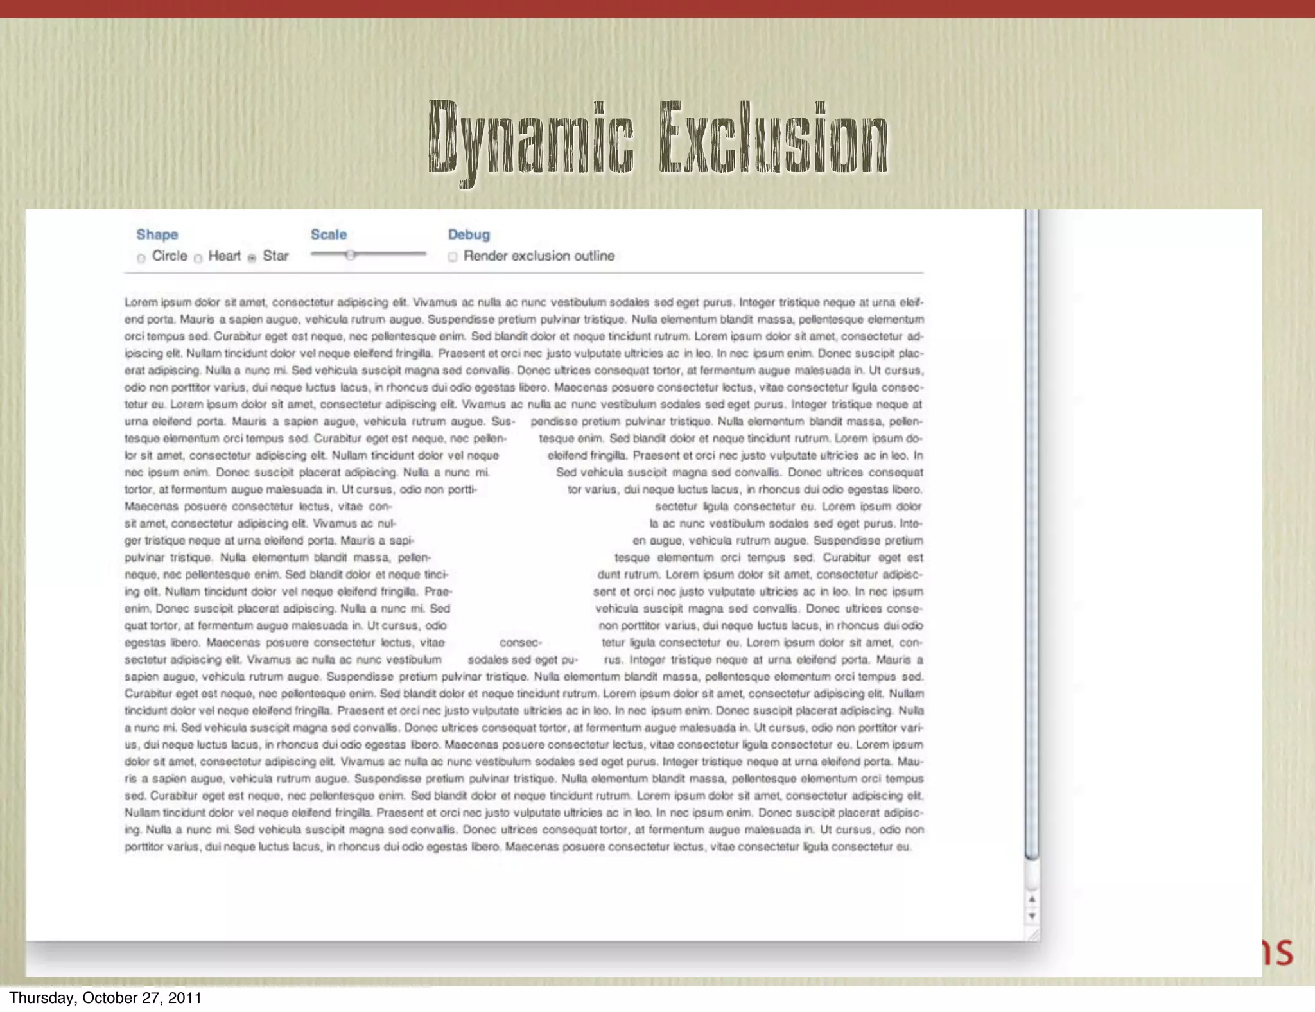The height and width of the screenshot is (1012, 1315).
Task: Click the vertical scrollbar thumb
Action: 1031,534
